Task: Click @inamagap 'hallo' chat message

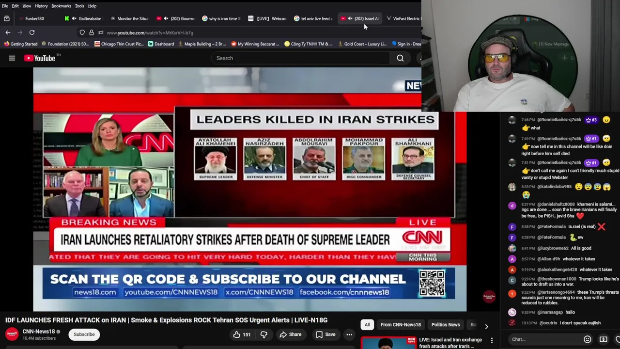Action: [x=547, y=312]
